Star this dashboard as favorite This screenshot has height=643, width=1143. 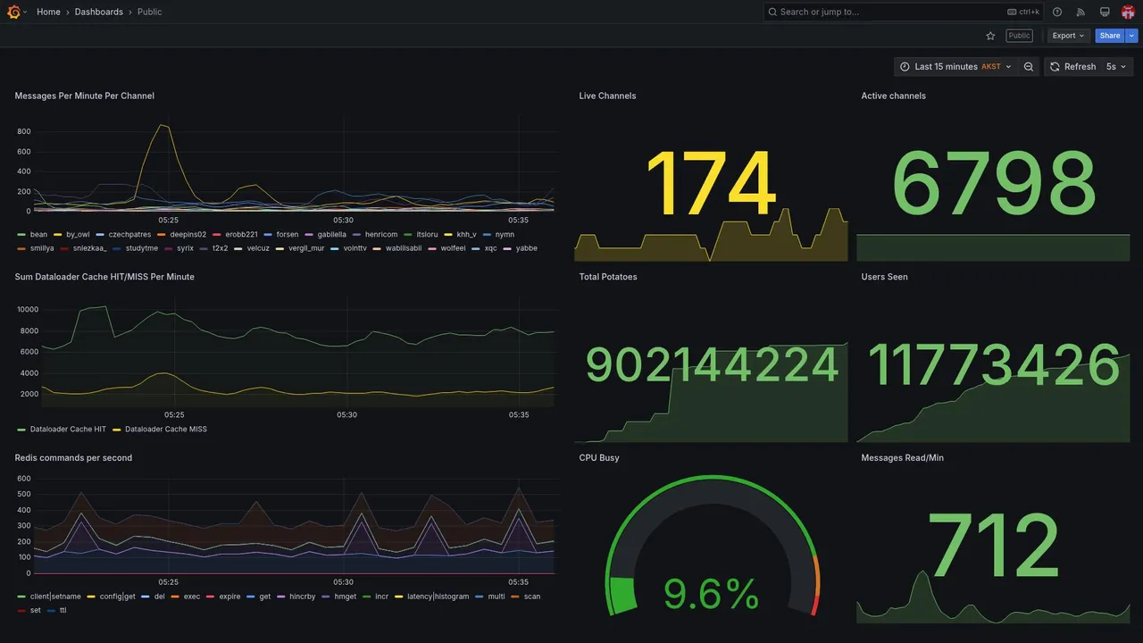coord(990,36)
